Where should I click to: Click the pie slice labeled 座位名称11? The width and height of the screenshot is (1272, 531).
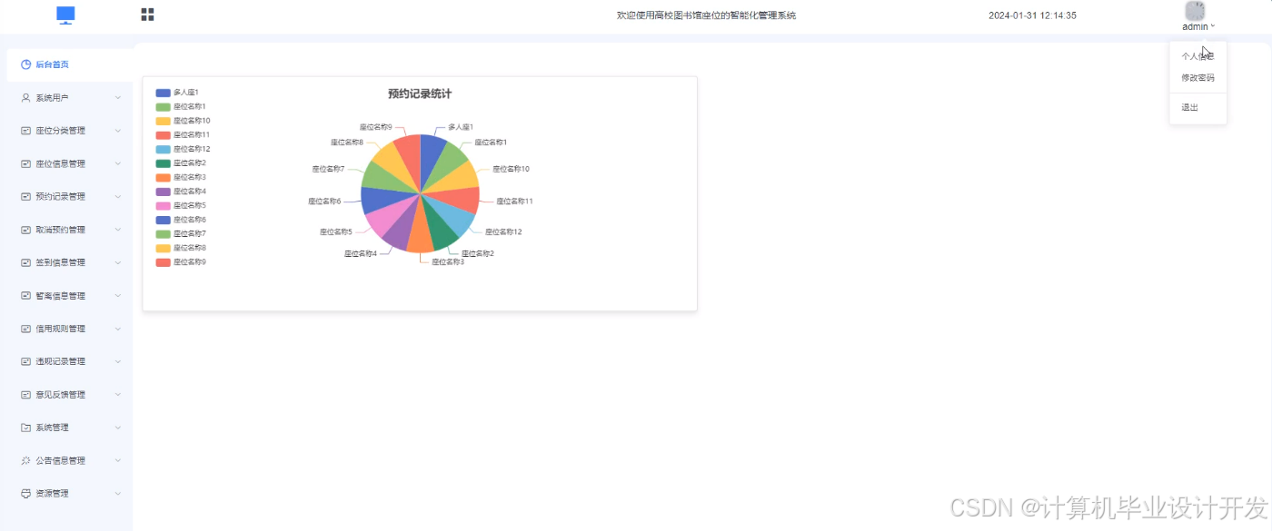(460, 199)
